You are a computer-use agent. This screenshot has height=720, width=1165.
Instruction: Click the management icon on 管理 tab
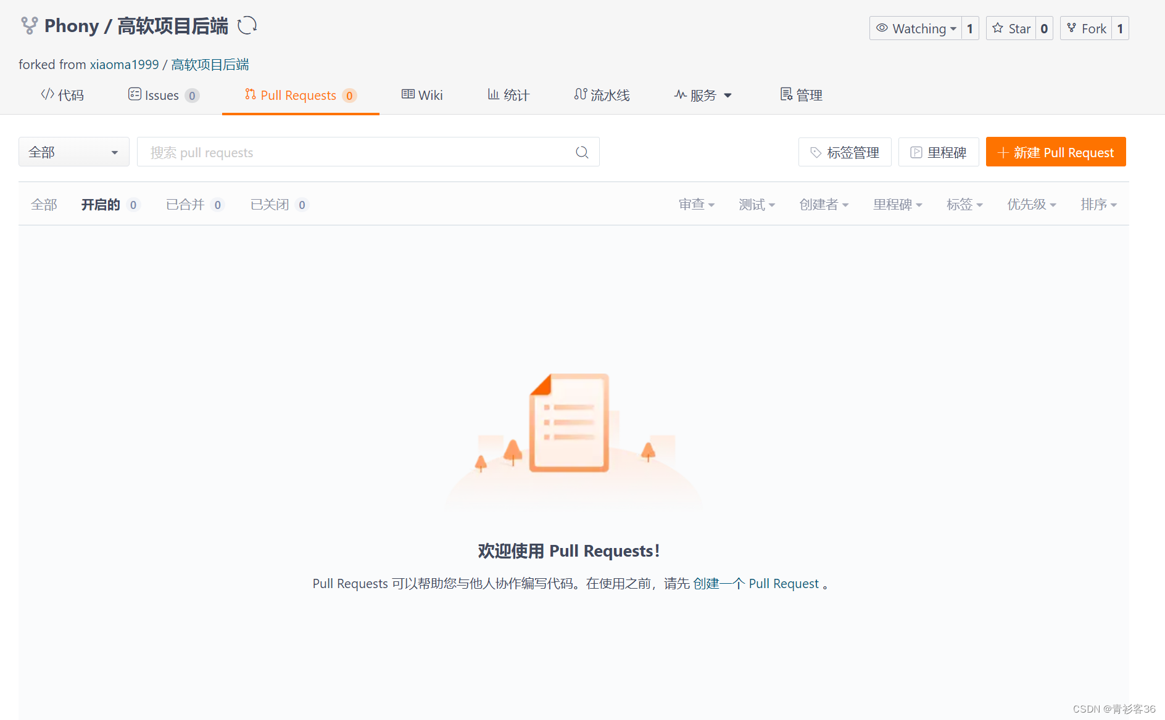pyautogui.click(x=786, y=94)
